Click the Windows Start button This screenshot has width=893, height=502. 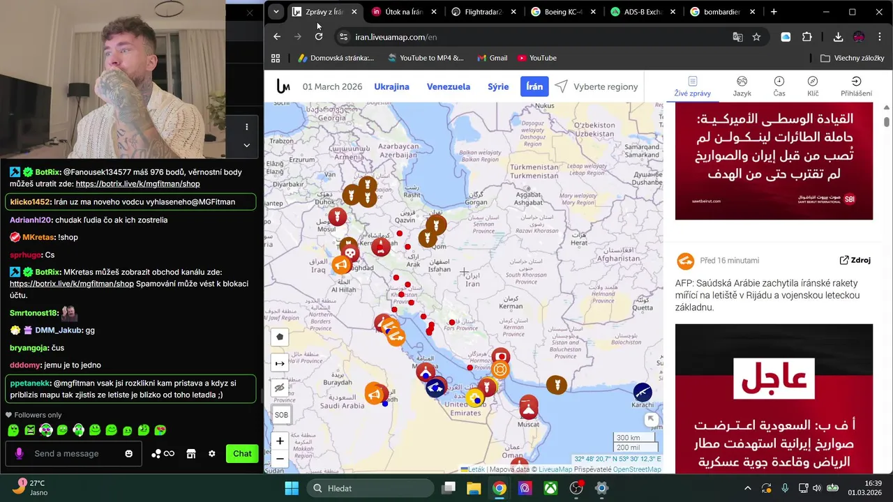(292, 488)
